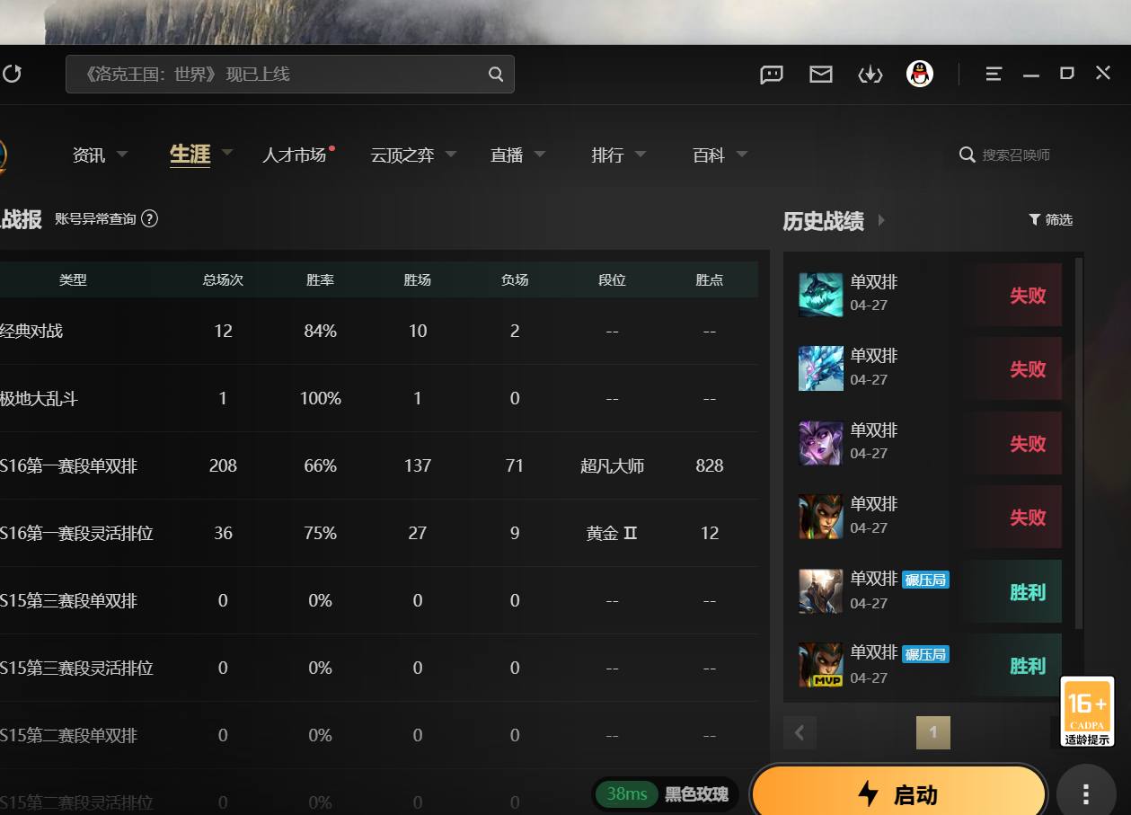Click the champion avatar of third 失败 match
The height and width of the screenshot is (815, 1131).
pos(821,443)
